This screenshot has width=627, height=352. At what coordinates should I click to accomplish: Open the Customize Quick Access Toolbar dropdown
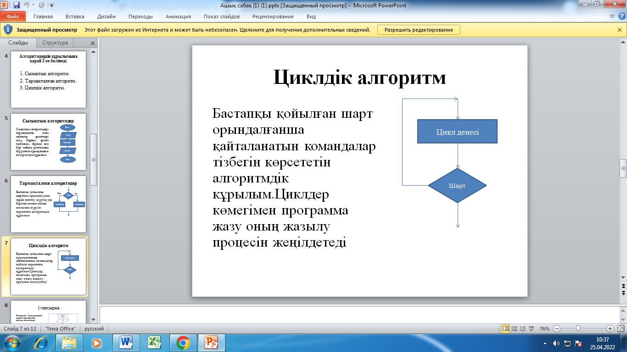(x=51, y=5)
